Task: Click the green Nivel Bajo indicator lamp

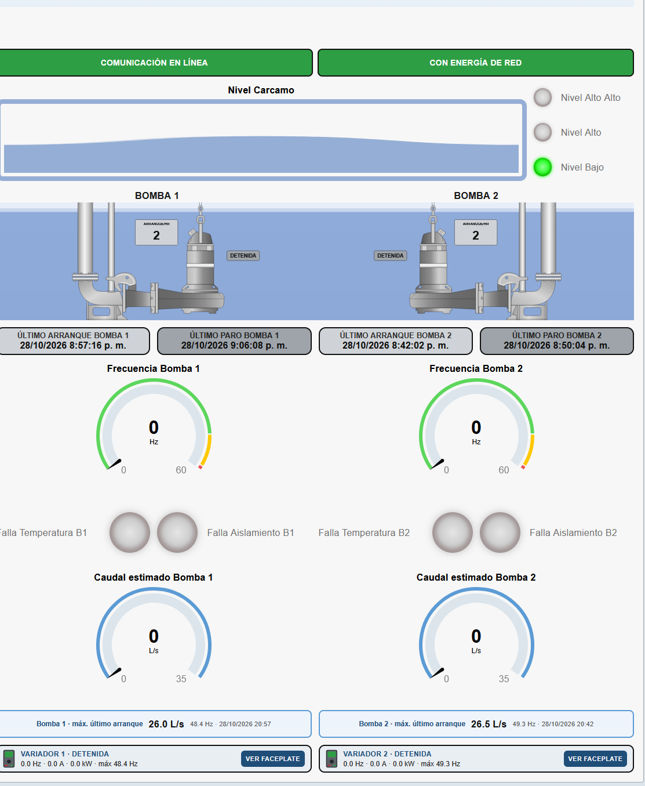Action: [542, 167]
